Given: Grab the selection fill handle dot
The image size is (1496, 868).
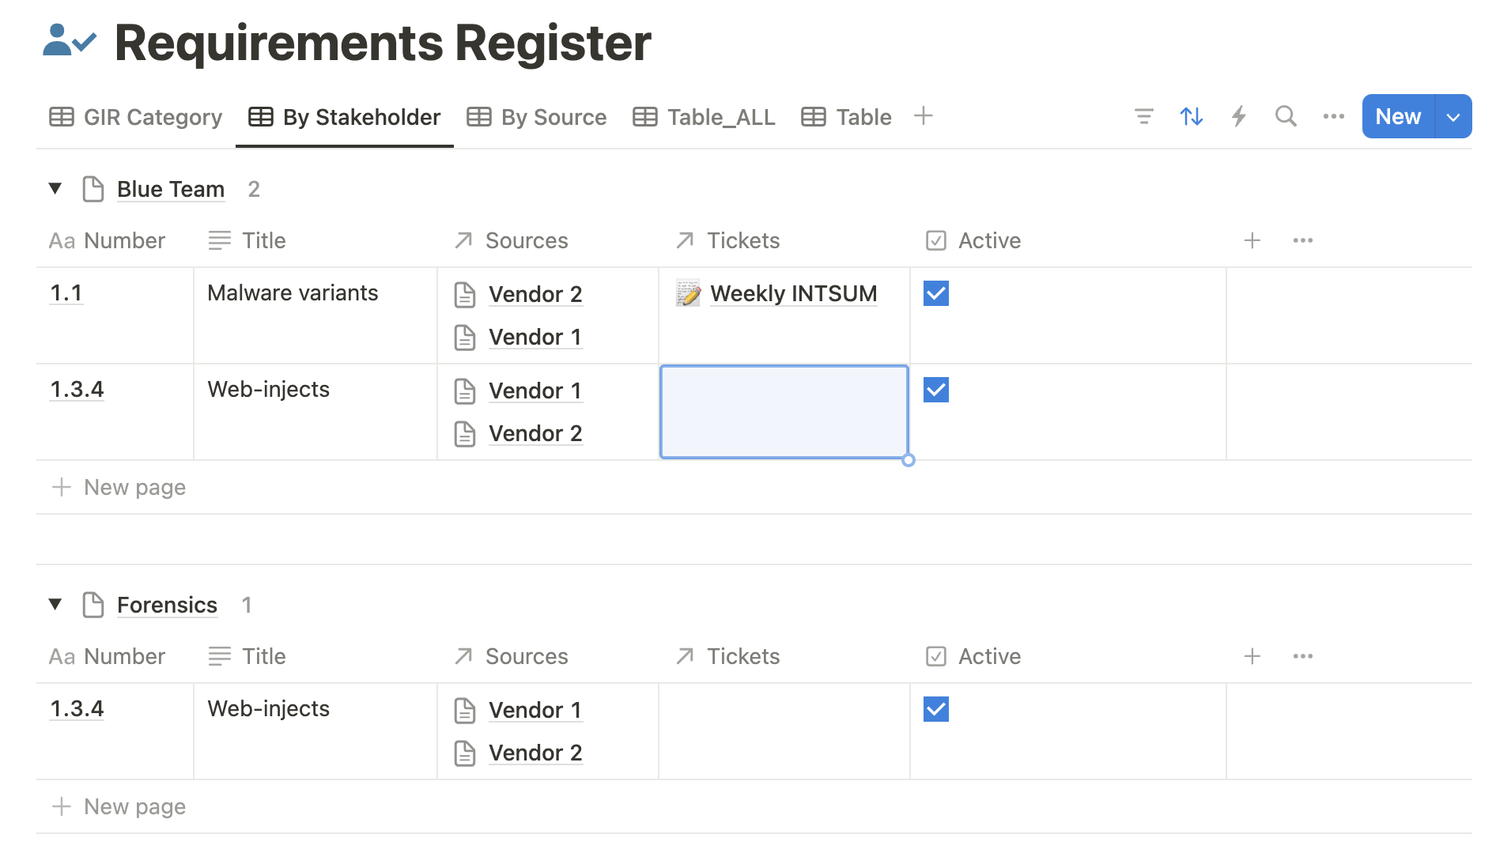Looking at the screenshot, I should [909, 460].
